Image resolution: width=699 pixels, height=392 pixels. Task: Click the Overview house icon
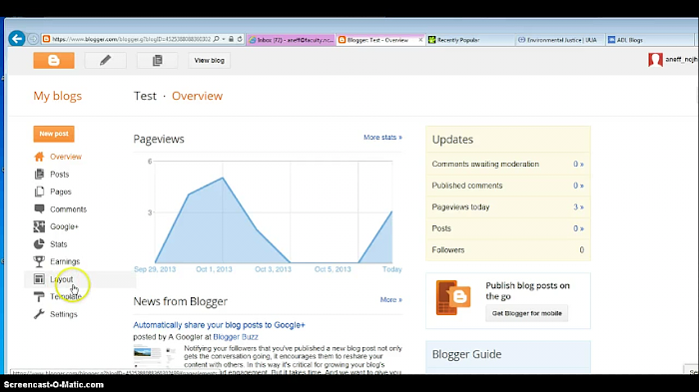(x=39, y=157)
